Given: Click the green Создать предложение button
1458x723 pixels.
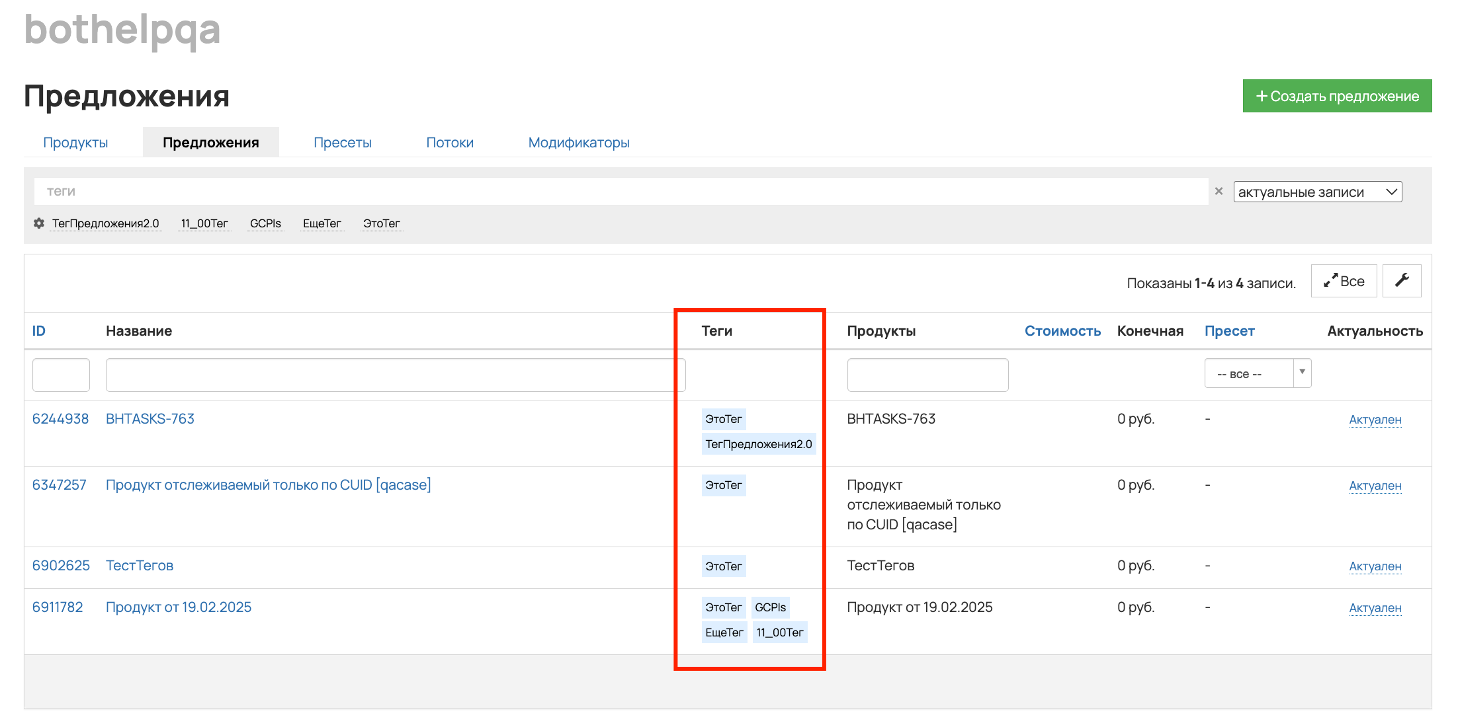Looking at the screenshot, I should [1337, 96].
